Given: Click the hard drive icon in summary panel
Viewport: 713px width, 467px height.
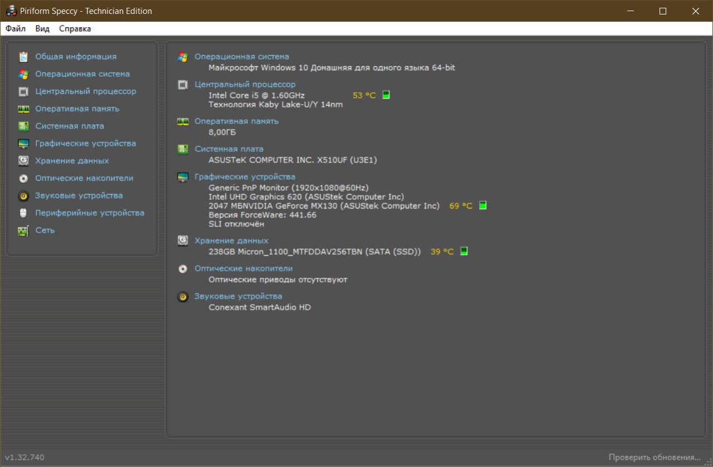Looking at the screenshot, I should coord(183,240).
